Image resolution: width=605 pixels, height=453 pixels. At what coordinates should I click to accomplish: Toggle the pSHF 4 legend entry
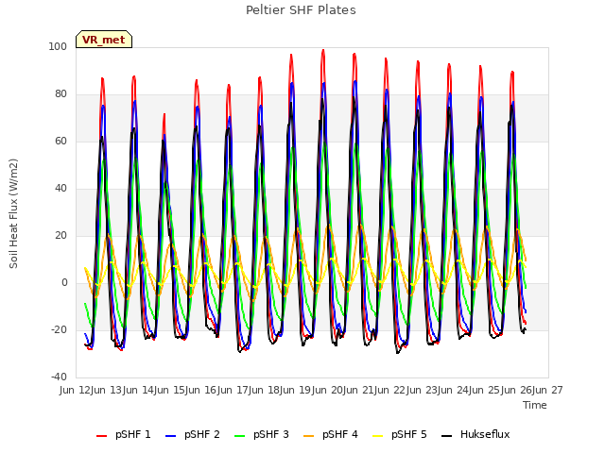pyautogui.click(x=331, y=434)
